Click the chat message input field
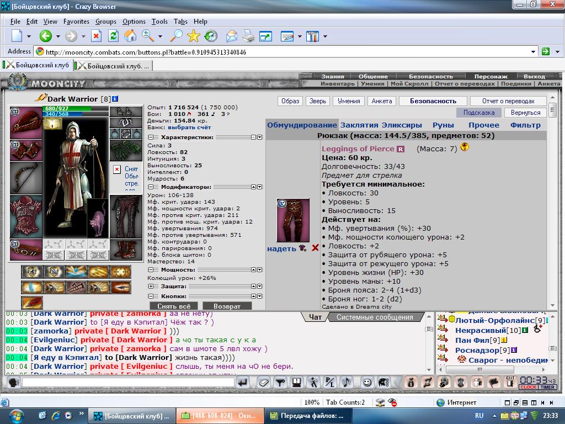 [x=128, y=382]
